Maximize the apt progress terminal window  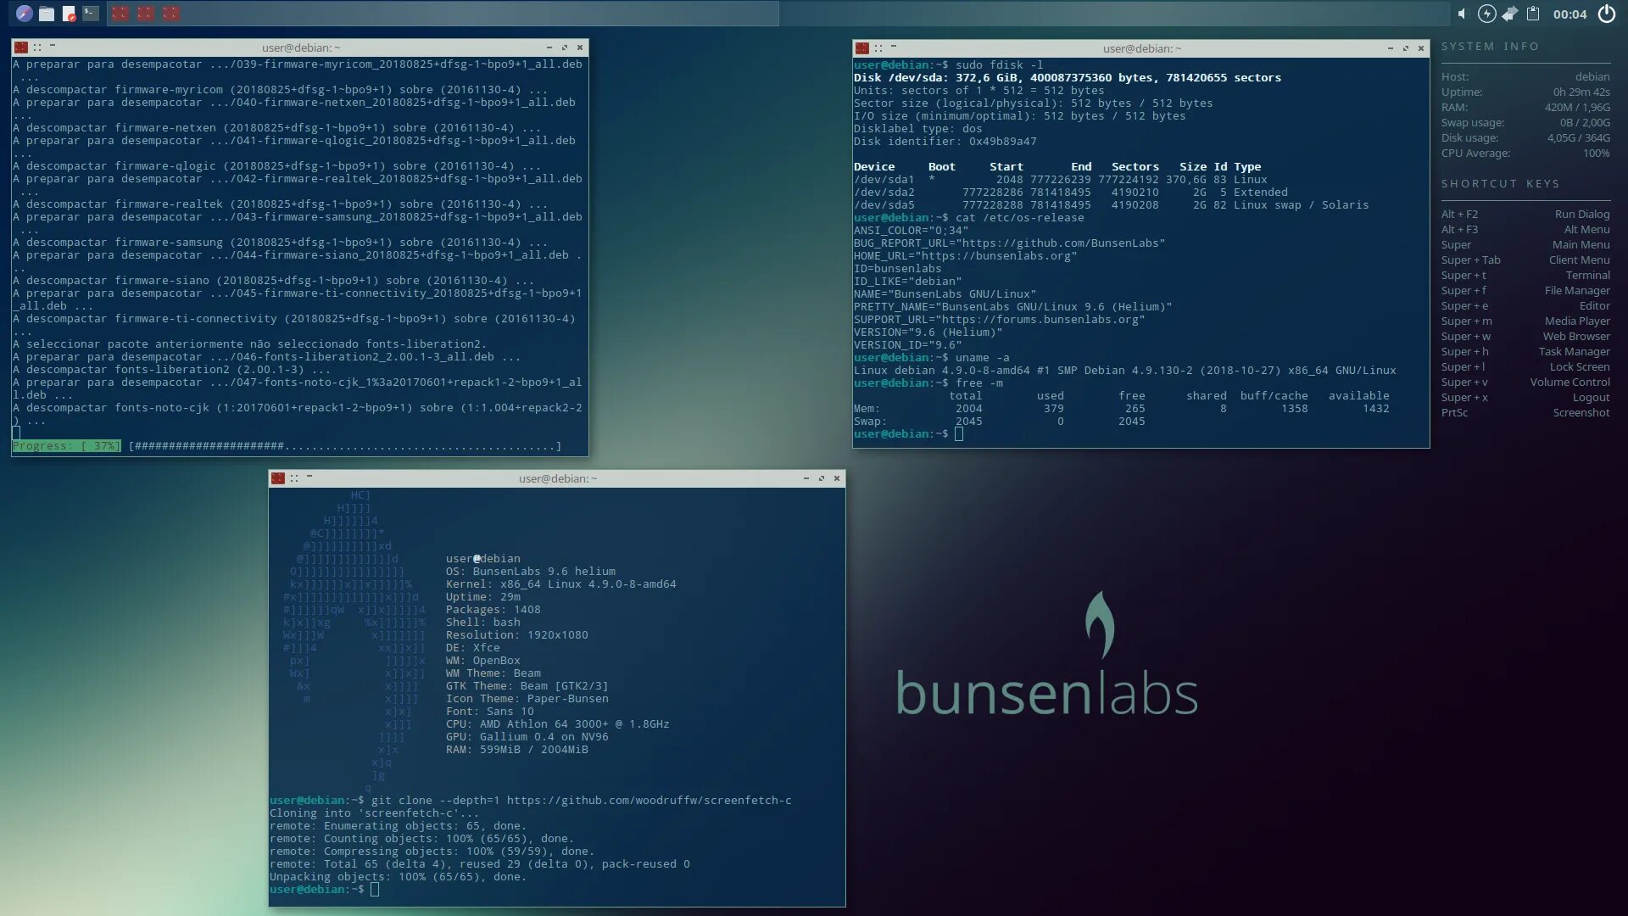[565, 47]
